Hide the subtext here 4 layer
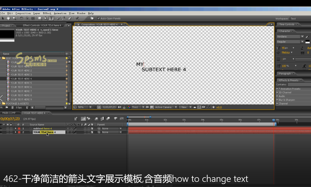Screen dimensions: 311x187 coord(1,129)
